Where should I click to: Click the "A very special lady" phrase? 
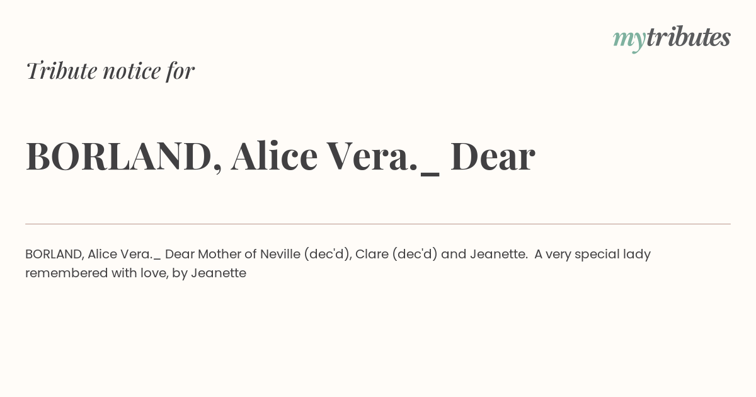[x=593, y=255]
